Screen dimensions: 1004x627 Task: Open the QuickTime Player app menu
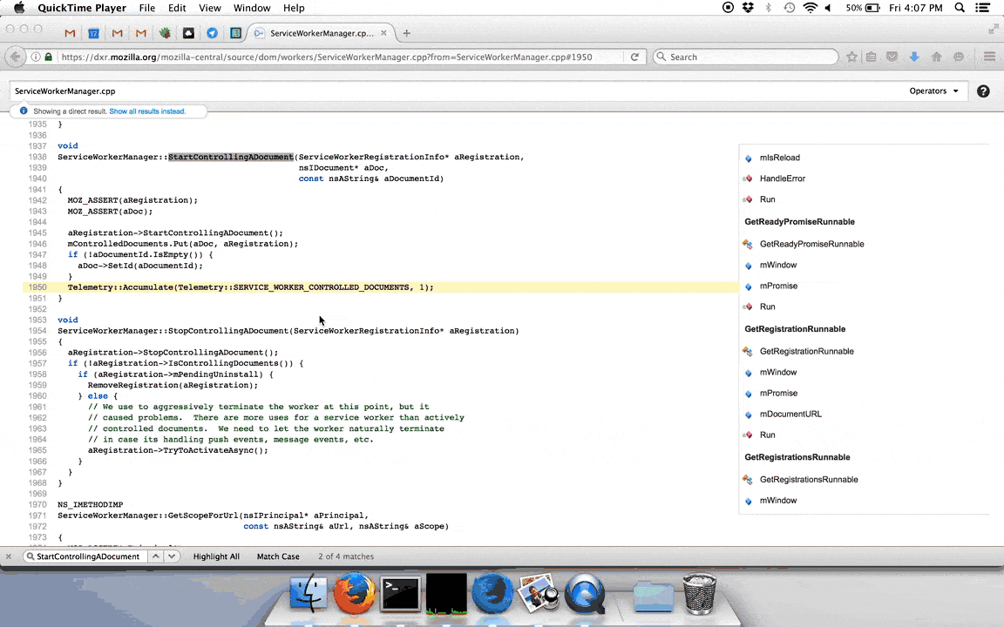[82, 8]
